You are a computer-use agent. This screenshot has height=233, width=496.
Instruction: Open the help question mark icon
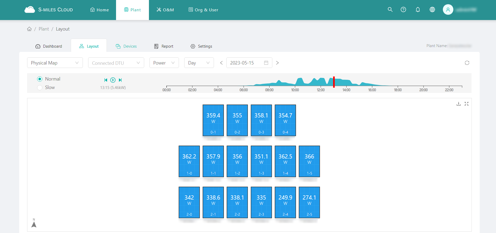[x=403, y=10]
